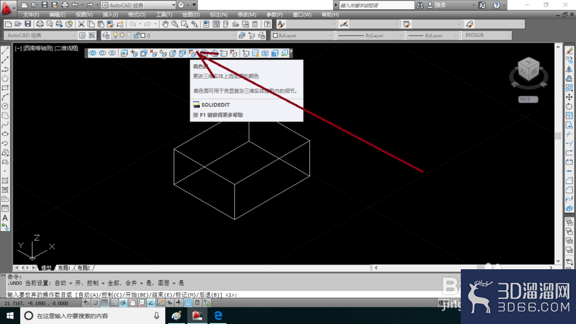Click the Multiline Text A tool
Image resolution: width=576 pixels, height=324 pixels.
tap(5, 218)
